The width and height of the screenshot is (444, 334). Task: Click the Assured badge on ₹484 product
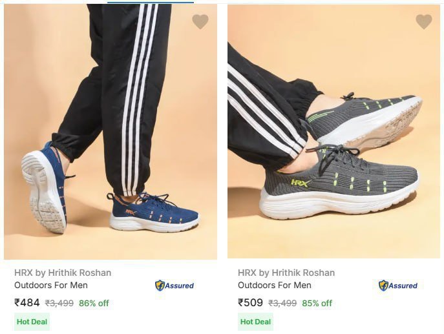coord(174,286)
